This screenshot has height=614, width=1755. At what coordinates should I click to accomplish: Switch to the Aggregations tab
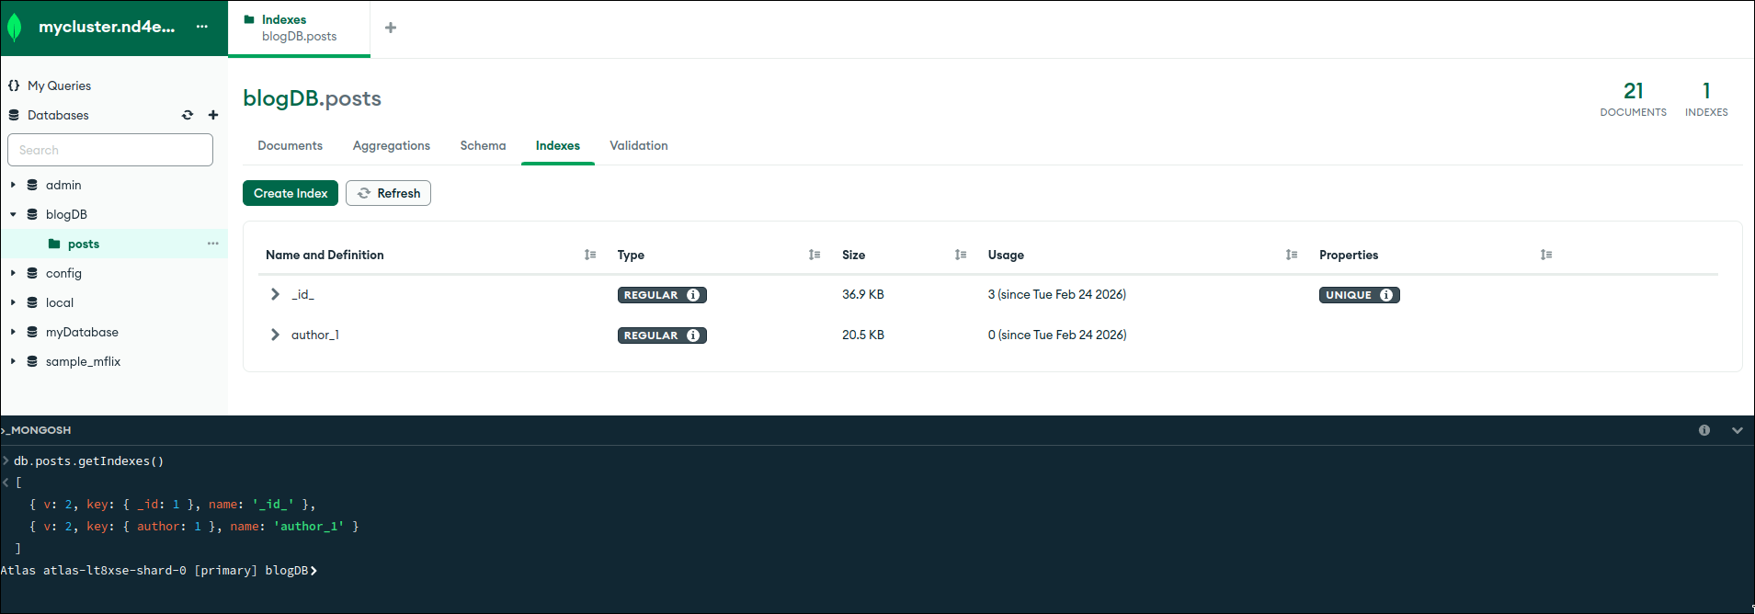click(392, 145)
